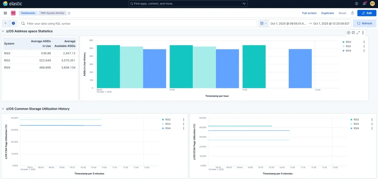This screenshot has width=378, height=179.
Task: Open the help menu icon
Action: tap(356, 4)
